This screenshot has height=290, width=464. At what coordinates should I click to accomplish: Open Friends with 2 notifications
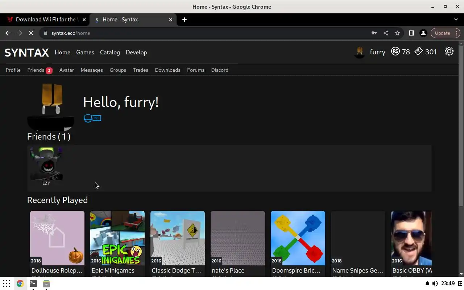click(40, 70)
